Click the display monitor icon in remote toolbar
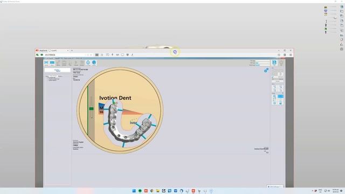 tap(122, 54)
